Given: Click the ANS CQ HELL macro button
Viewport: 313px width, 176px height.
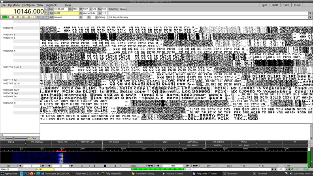Looking at the screenshot, I should pos(35,142).
